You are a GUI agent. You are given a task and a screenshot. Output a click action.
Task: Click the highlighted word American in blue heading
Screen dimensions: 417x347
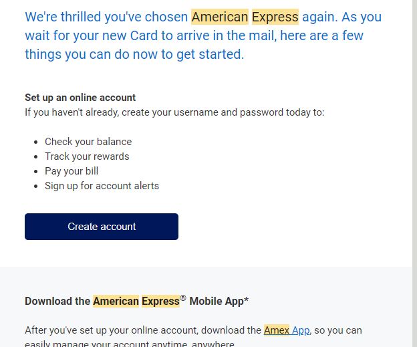pos(220,17)
